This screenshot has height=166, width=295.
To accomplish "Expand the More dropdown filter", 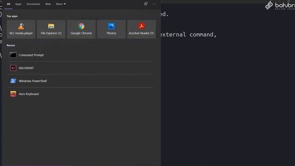I will [x=60, y=4].
